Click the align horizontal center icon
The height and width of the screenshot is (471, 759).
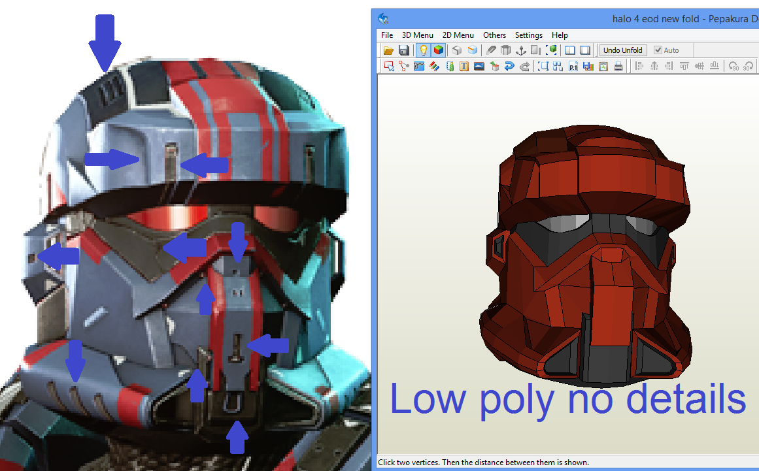654,66
